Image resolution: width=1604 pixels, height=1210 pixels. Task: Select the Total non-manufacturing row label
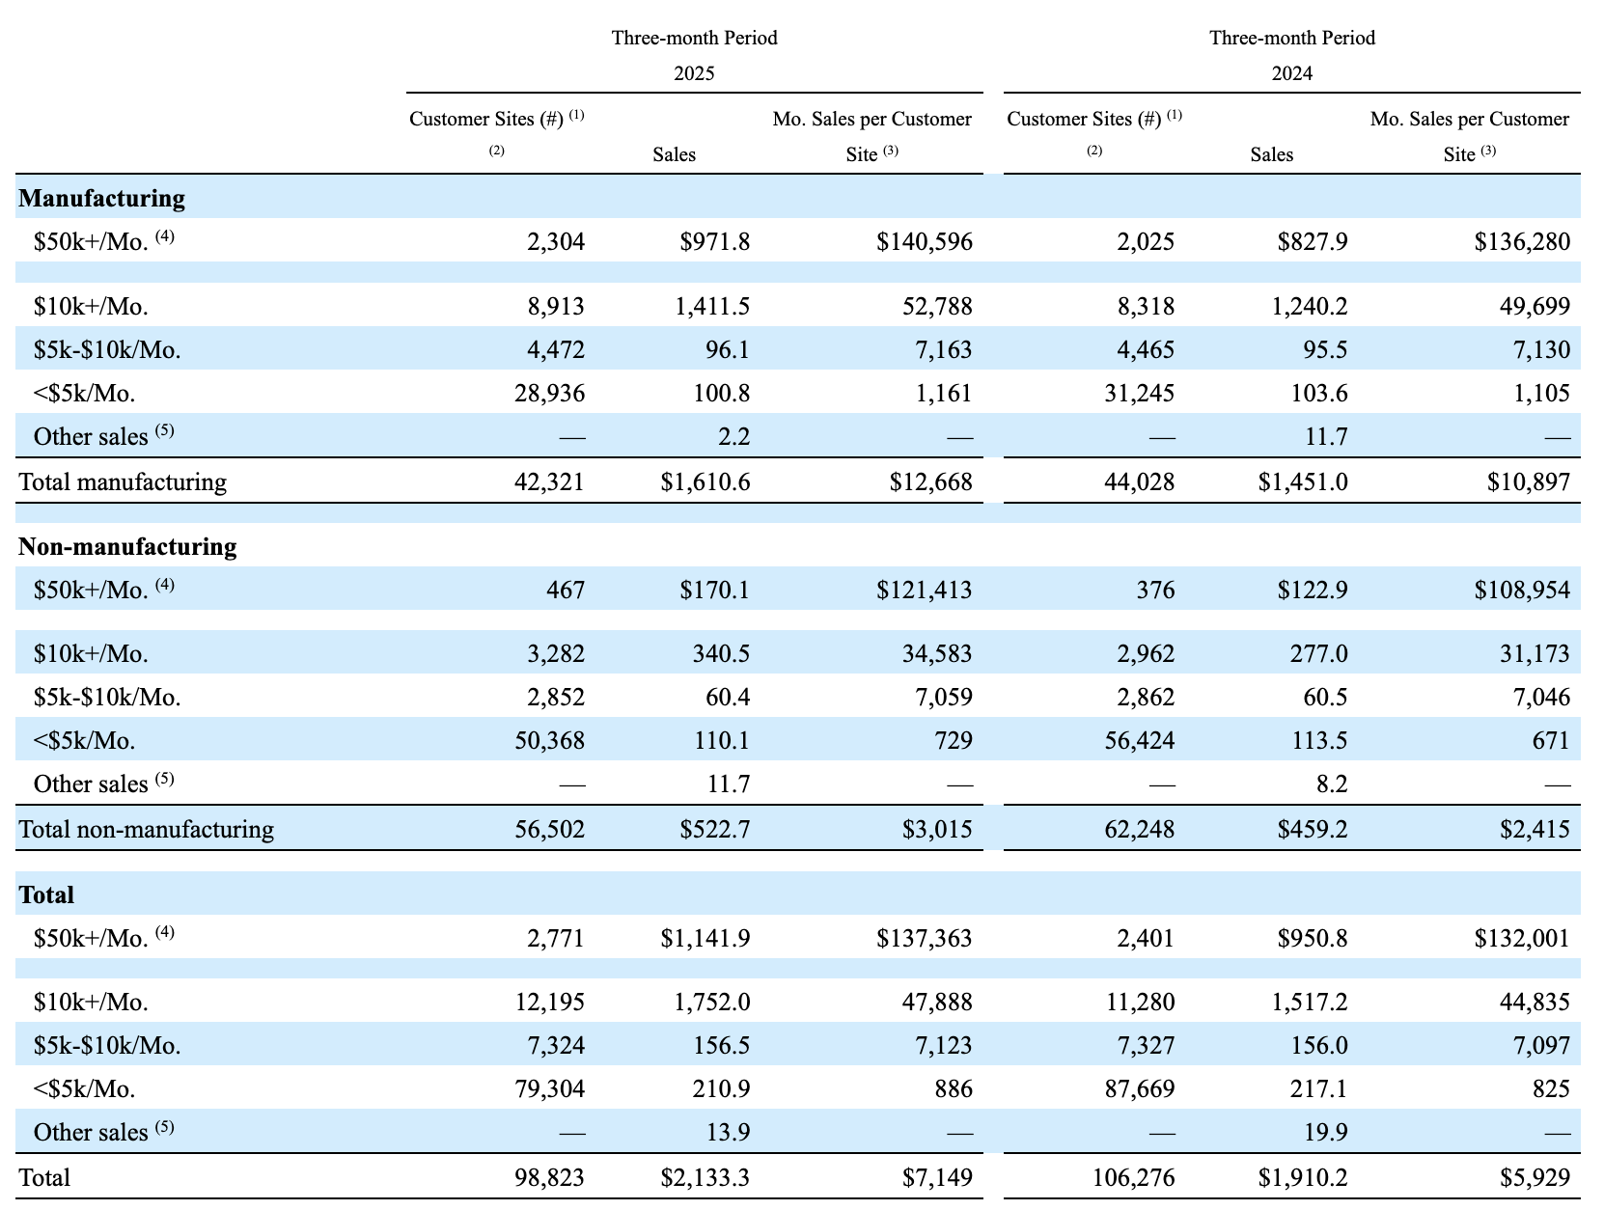click(x=145, y=829)
